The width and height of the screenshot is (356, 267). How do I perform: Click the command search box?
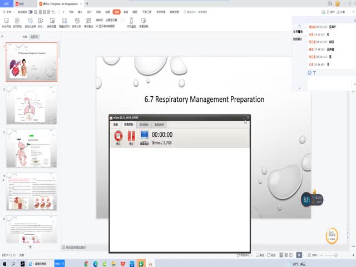(195, 12)
